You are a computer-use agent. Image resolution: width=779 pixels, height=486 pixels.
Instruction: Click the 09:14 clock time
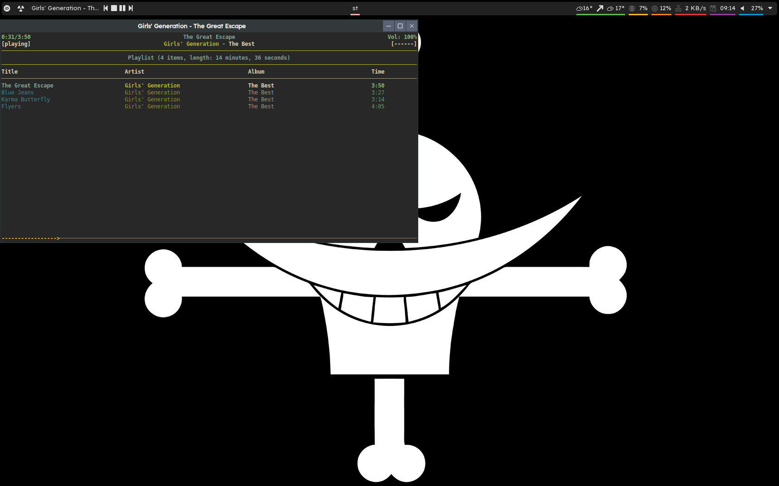(x=728, y=8)
